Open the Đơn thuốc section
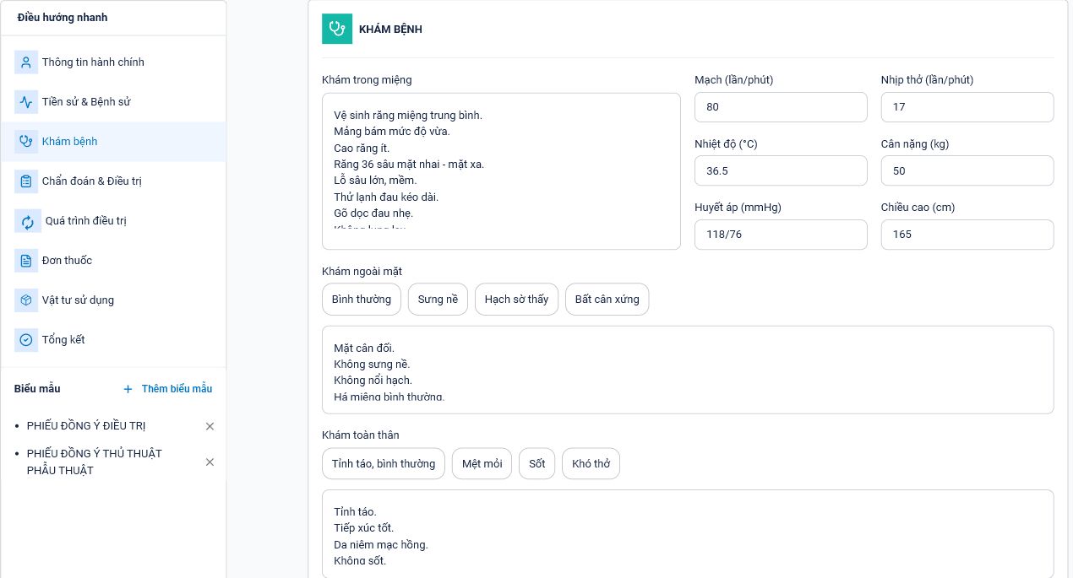The image size is (1073, 578). pyautogui.click(x=113, y=261)
